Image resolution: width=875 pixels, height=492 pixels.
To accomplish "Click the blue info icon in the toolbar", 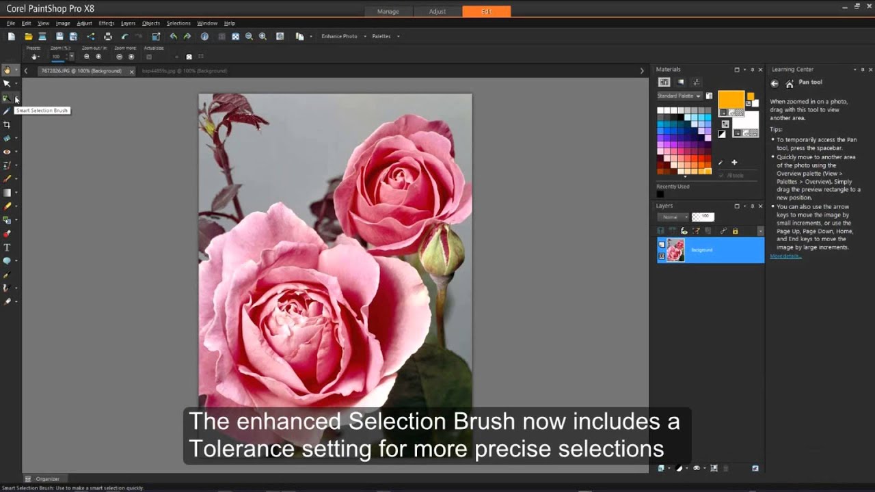I will (x=204, y=36).
